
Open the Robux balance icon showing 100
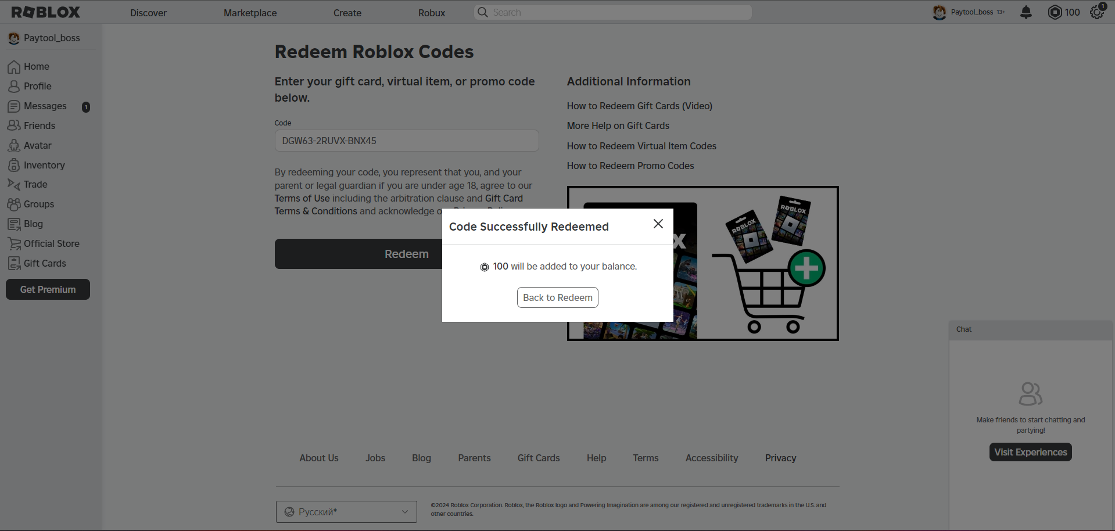(x=1055, y=12)
